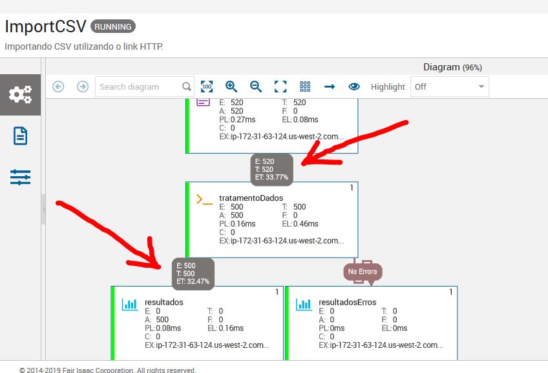The height and width of the screenshot is (373, 548).
Task: Click the search magnifier icon
Action: [x=186, y=86]
